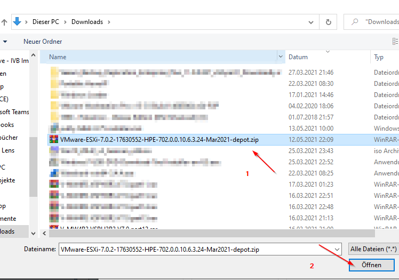Open the Dateiname combo box dropdown
Screen dimensions: 399x280
pyautogui.click(x=337, y=250)
